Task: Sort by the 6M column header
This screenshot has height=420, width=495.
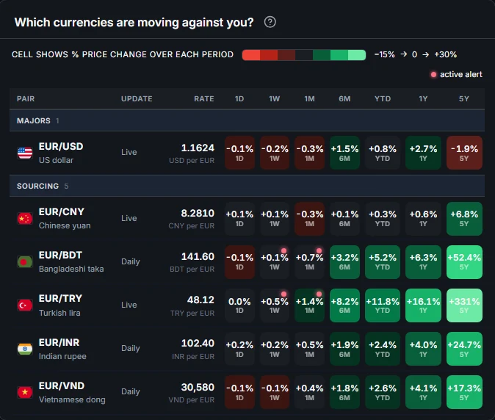Action: pyautogui.click(x=344, y=99)
